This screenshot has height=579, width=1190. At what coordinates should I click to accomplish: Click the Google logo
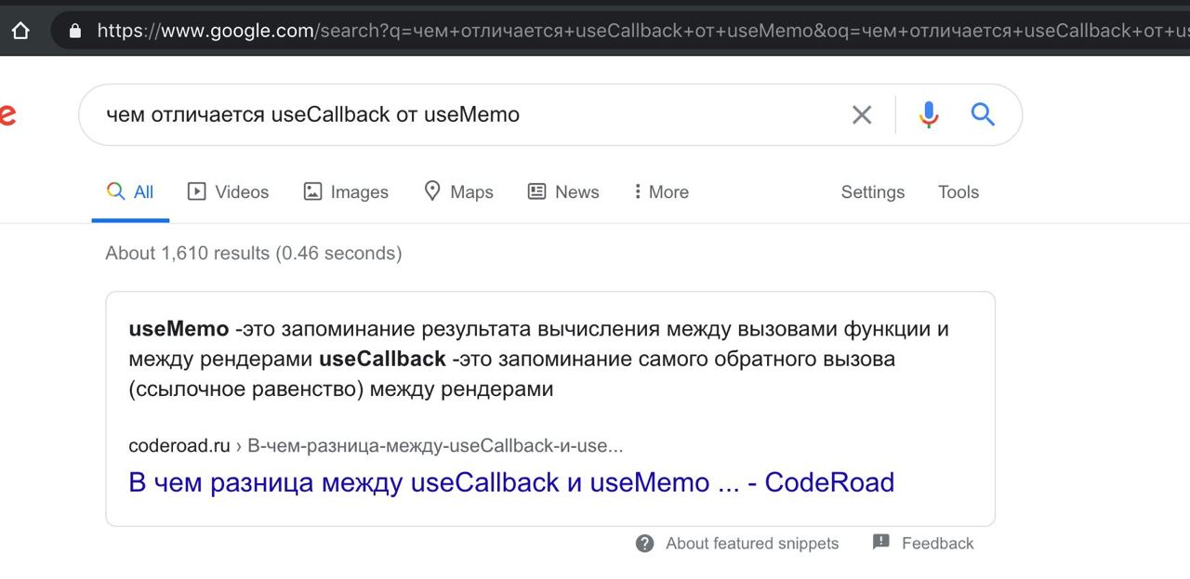point(7,115)
